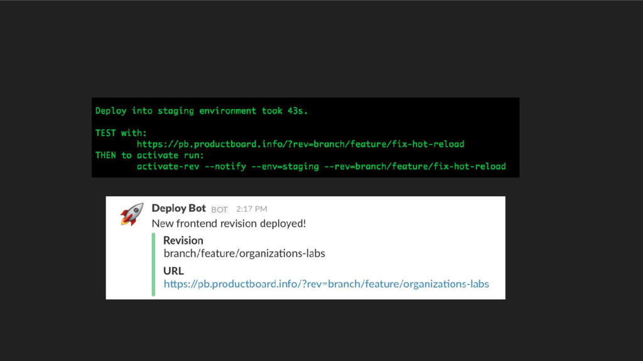Select the "New frontend revision deployed!" message text
The width and height of the screenshot is (643, 361).
[229, 223]
